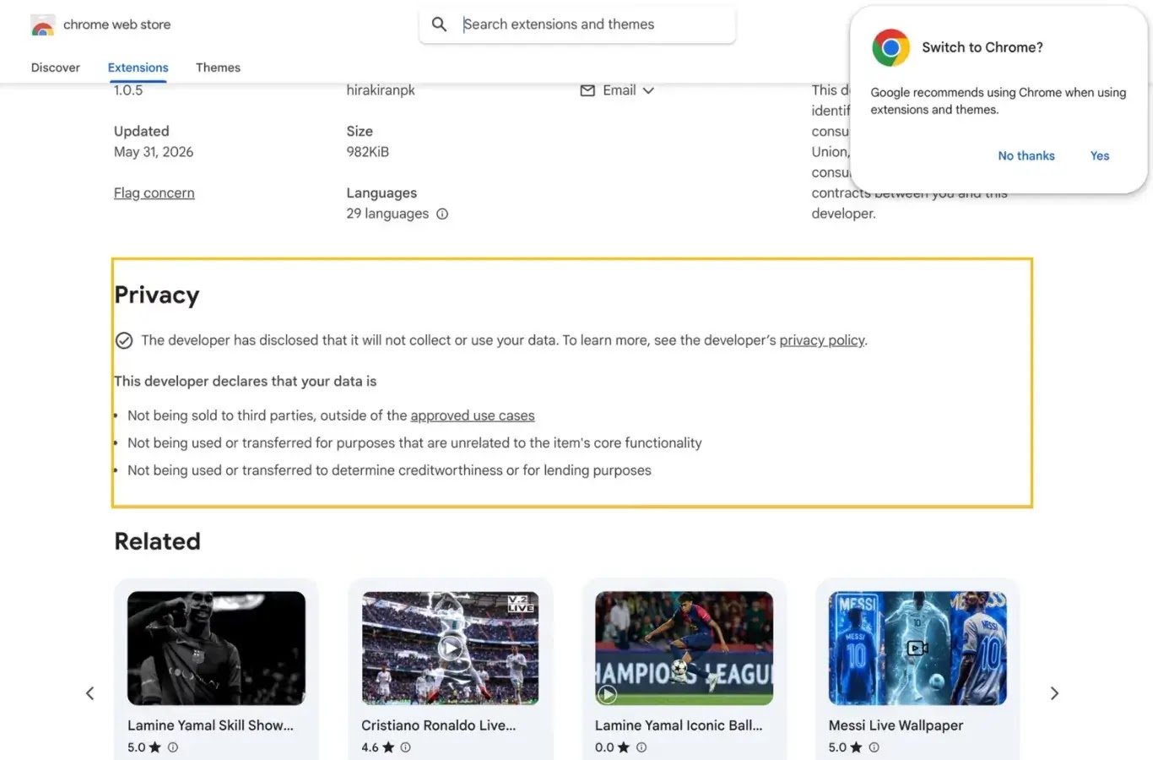Click the updated date May 31, 2026
This screenshot has height=760, width=1153.
click(x=154, y=152)
